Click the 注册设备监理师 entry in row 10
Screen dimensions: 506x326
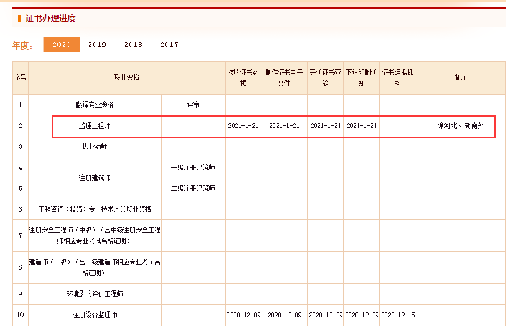(x=95, y=315)
